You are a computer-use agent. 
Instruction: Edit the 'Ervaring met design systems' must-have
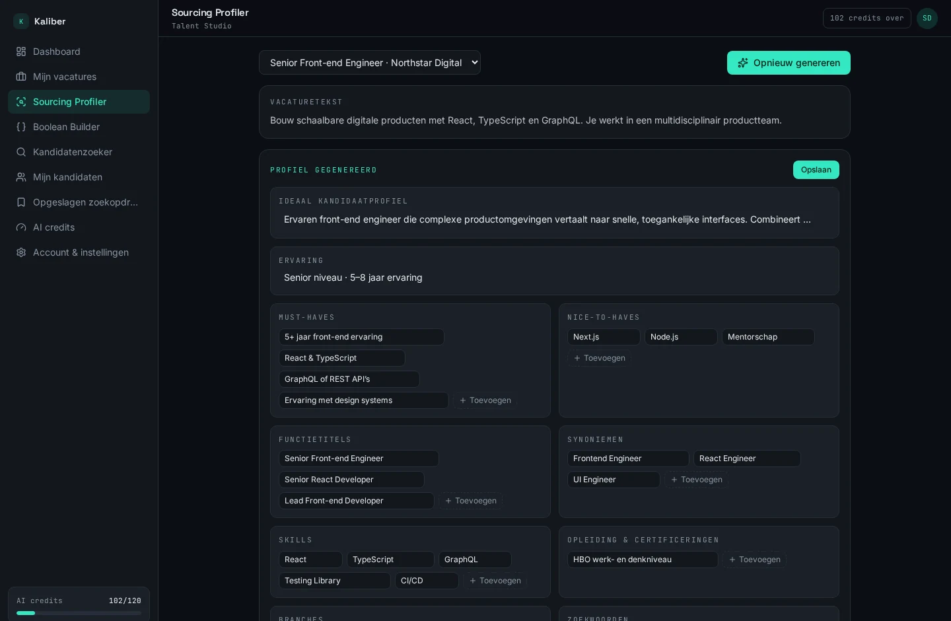[x=364, y=400]
